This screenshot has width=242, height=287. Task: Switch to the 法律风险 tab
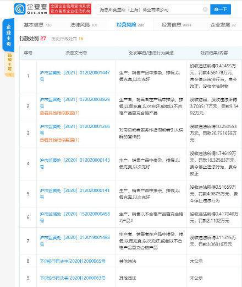point(84,25)
